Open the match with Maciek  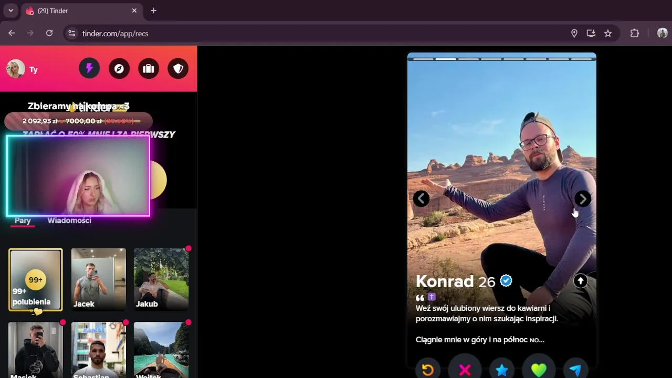(x=35, y=350)
